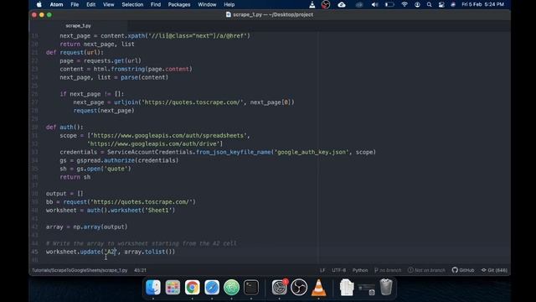536x302 pixels.
Task: Click the 'Not on branch' status
Action: tap(426, 270)
